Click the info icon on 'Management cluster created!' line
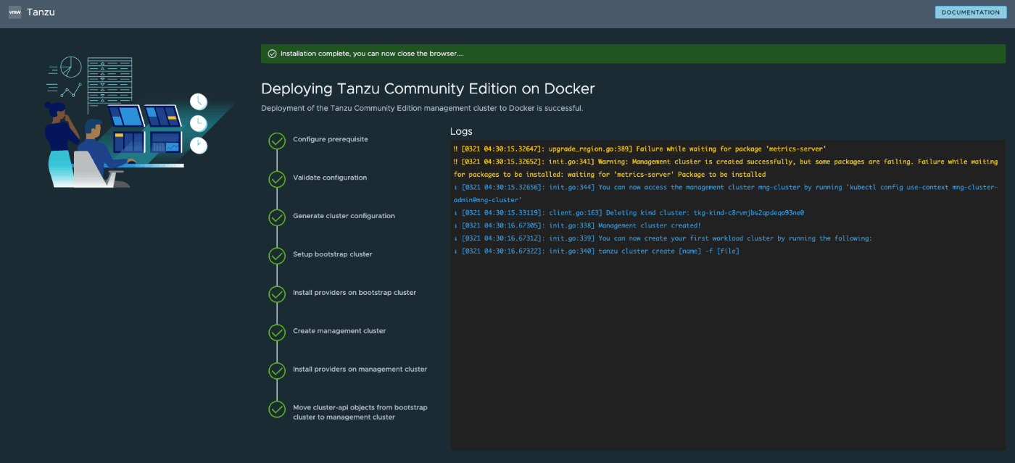Viewport: 1015px width, 463px height. pyautogui.click(x=455, y=225)
